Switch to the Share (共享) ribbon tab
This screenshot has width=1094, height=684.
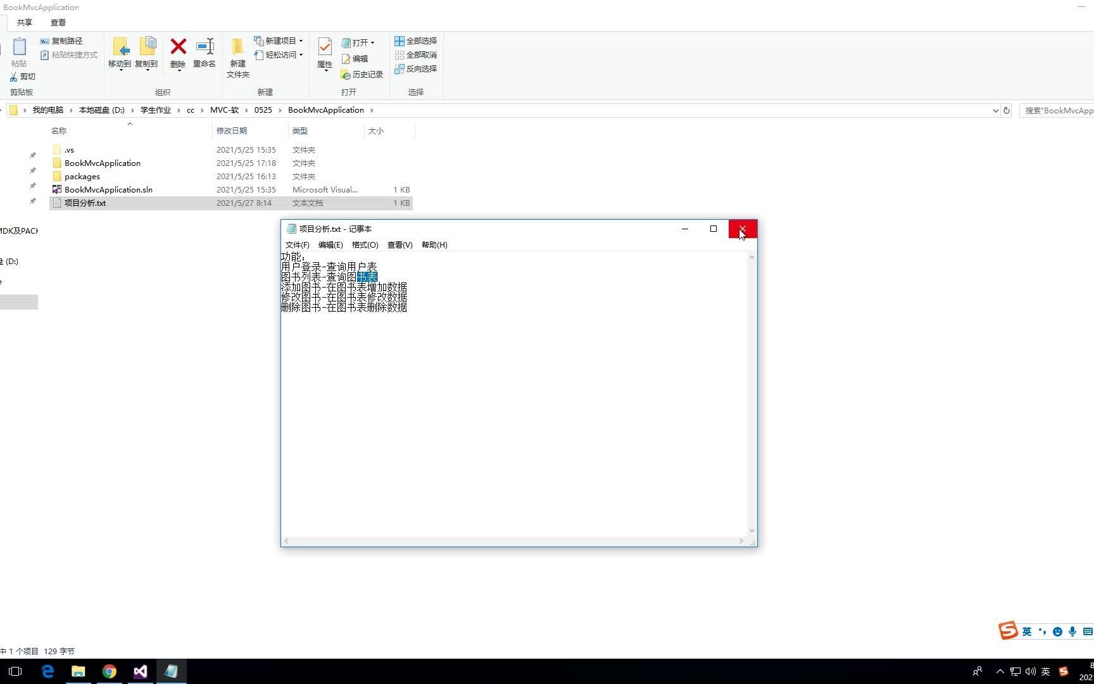point(25,23)
